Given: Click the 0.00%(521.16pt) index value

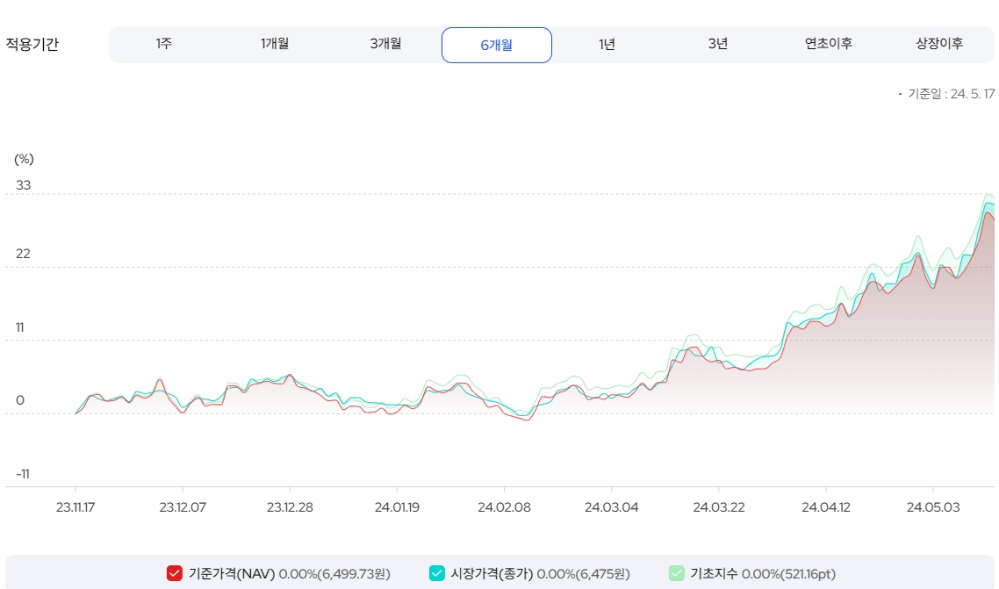Looking at the screenshot, I should point(788,574).
